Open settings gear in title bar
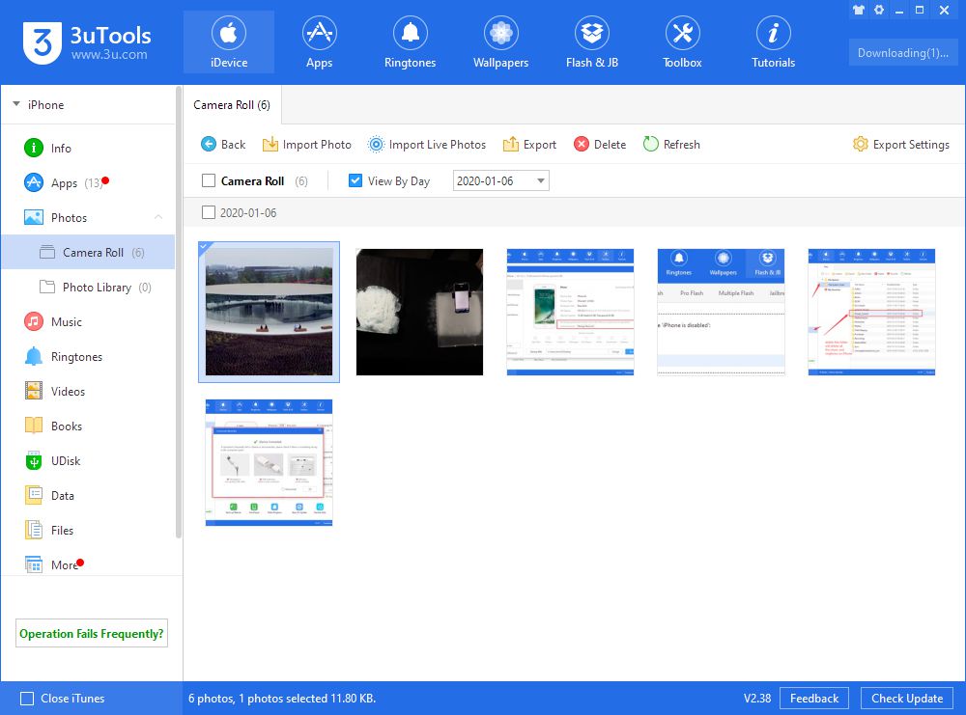Image resolution: width=966 pixels, height=715 pixels. 879,10
